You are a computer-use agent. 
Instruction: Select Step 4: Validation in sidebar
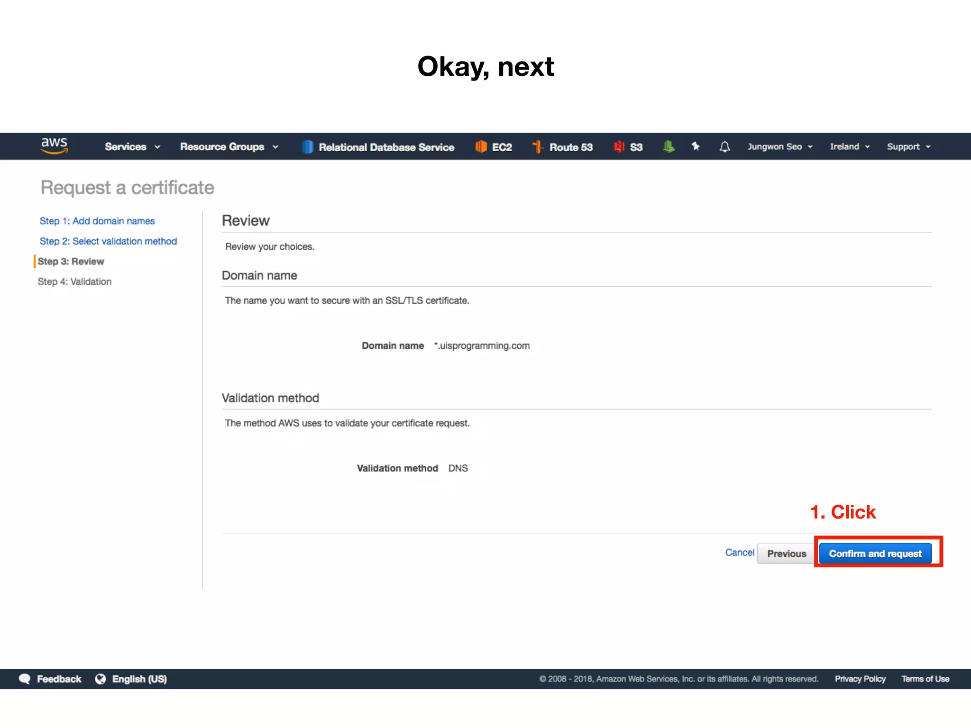74,282
